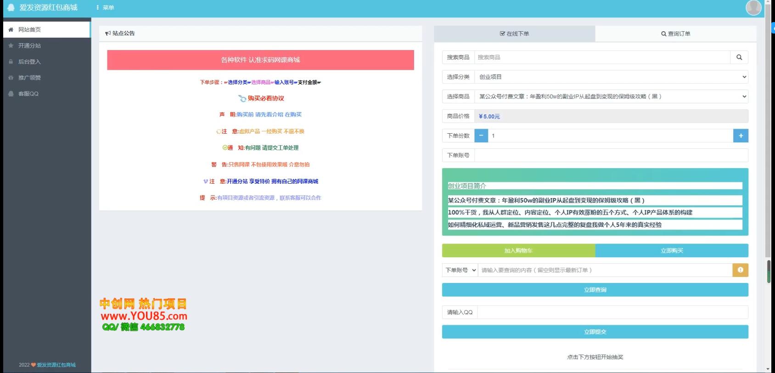Expand the 选择分类 dropdown
The height and width of the screenshot is (373, 775).
[611, 77]
